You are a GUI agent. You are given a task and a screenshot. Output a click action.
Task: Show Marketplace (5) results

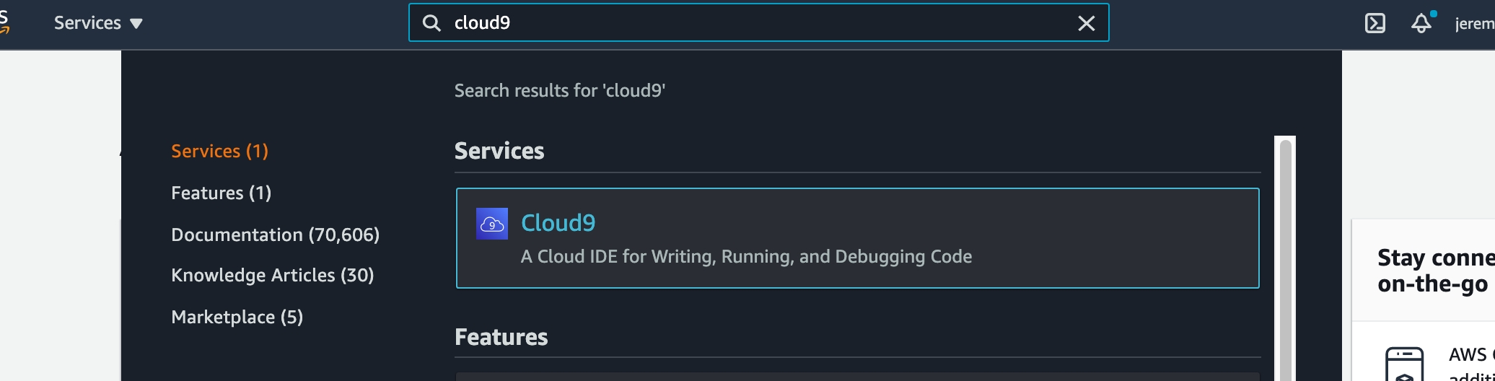click(237, 317)
